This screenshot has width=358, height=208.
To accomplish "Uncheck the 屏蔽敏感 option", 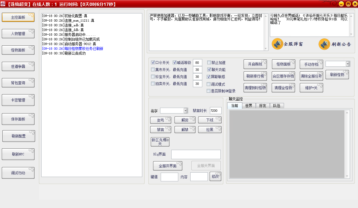I will click(x=209, y=77).
